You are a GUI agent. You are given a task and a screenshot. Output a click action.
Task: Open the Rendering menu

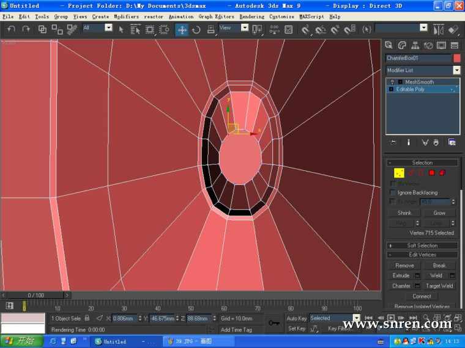[x=252, y=16]
